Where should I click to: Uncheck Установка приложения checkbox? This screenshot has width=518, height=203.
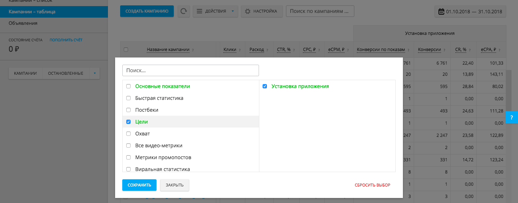click(x=265, y=86)
